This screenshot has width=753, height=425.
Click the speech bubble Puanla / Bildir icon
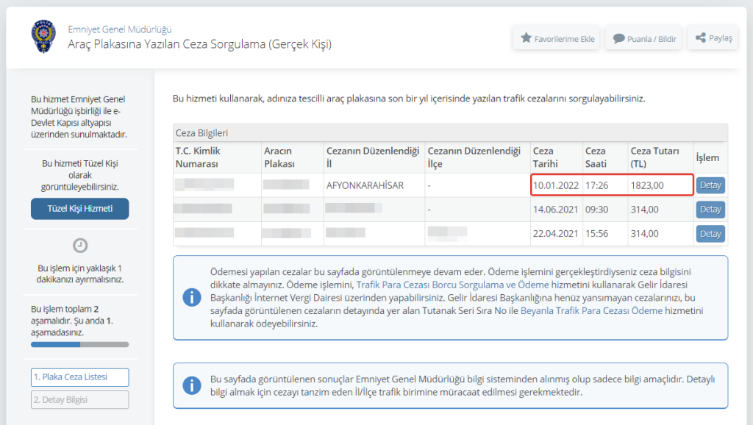coord(619,38)
